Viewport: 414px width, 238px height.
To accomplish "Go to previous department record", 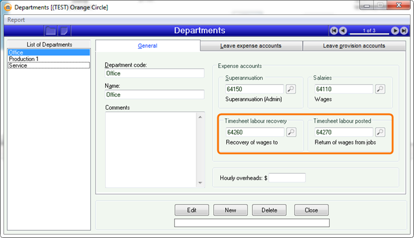I will (343, 31).
